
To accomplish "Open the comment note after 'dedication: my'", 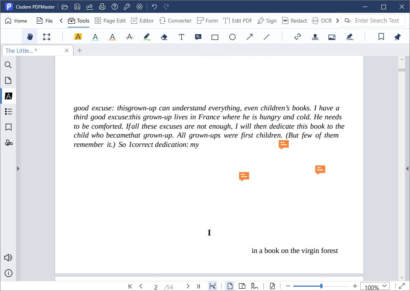I will (x=284, y=145).
